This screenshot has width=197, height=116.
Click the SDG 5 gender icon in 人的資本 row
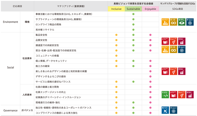coord(182,94)
